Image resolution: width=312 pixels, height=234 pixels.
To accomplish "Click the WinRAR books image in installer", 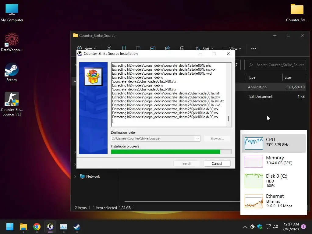I will coord(93,76).
